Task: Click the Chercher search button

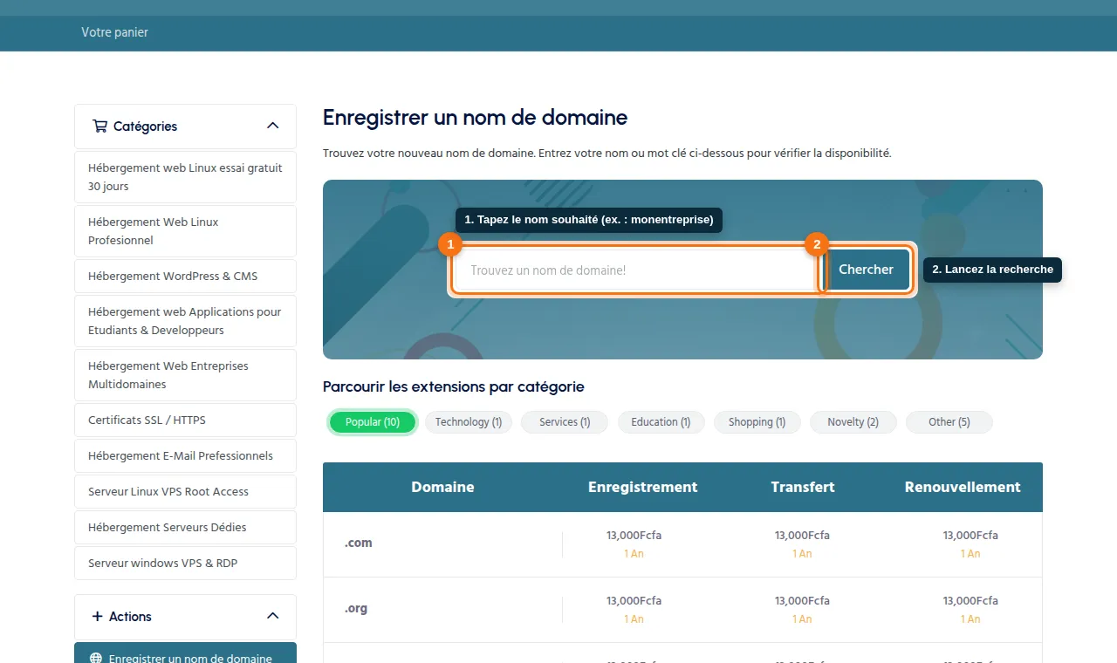Action: tap(866, 270)
